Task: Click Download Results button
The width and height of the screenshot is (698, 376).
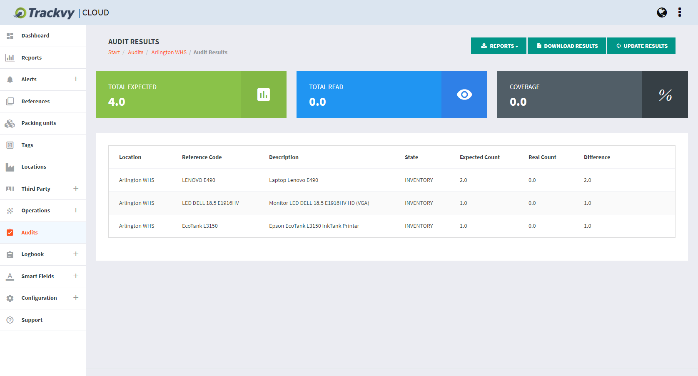Action: (x=567, y=46)
